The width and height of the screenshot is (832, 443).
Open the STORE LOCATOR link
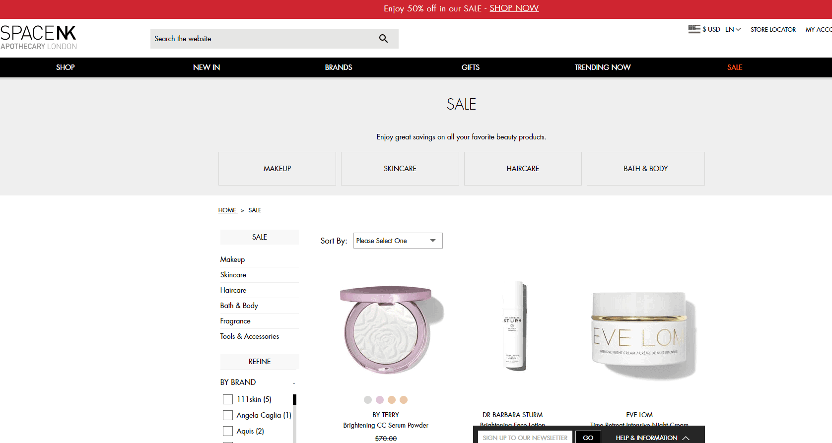click(773, 30)
